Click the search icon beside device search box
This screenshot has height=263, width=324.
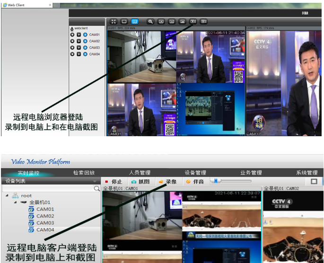97,188
